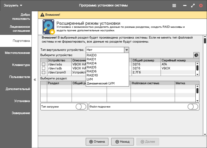Click the pie chart partition icon

[x=196, y=55]
